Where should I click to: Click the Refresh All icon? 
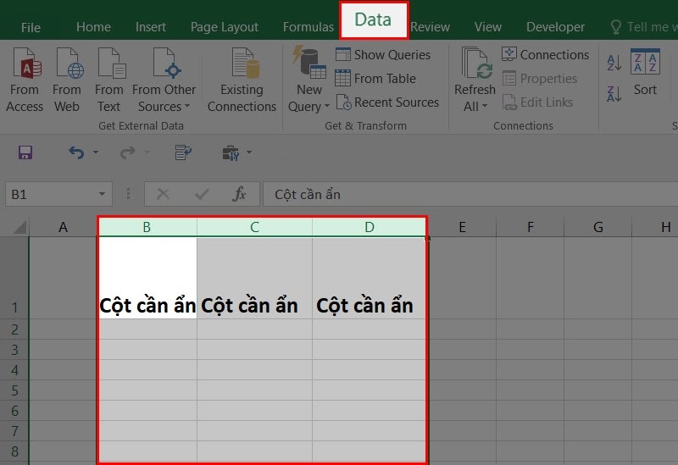click(x=475, y=64)
